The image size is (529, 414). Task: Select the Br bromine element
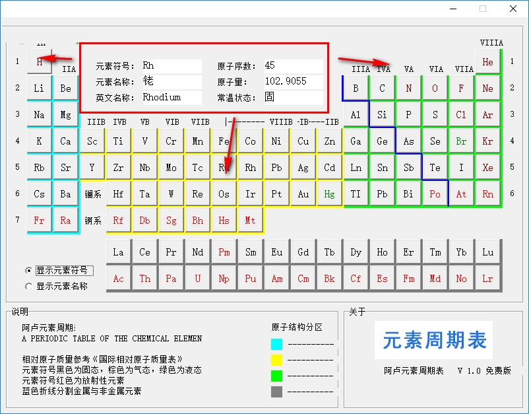pyautogui.click(x=461, y=141)
